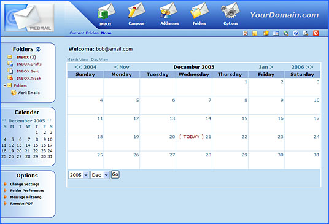Click the starred folder favorites toolbar icon

[x=266, y=33]
